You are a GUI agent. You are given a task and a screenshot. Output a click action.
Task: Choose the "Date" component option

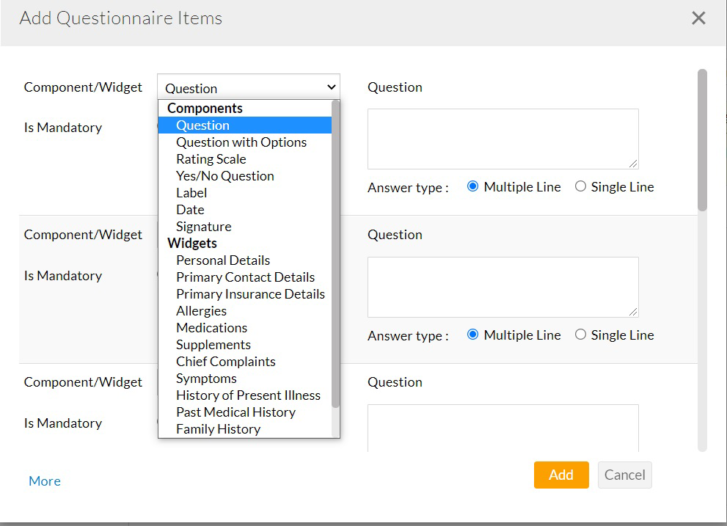point(189,209)
